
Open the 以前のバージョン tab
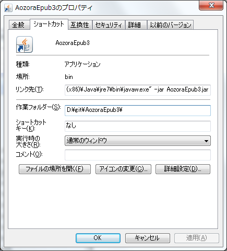point(171,25)
